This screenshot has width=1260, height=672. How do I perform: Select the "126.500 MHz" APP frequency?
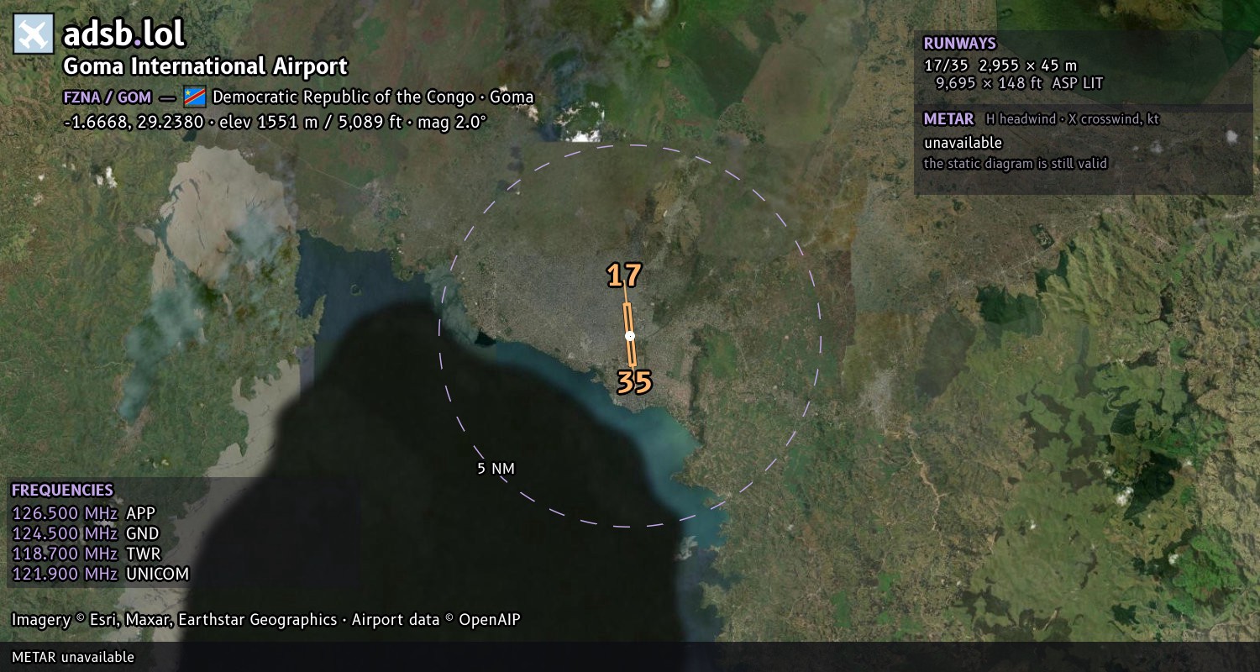point(65,513)
